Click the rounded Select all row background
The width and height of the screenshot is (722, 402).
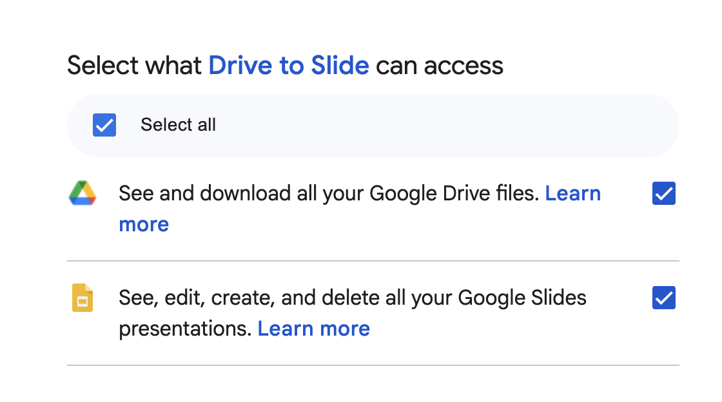coord(373,125)
